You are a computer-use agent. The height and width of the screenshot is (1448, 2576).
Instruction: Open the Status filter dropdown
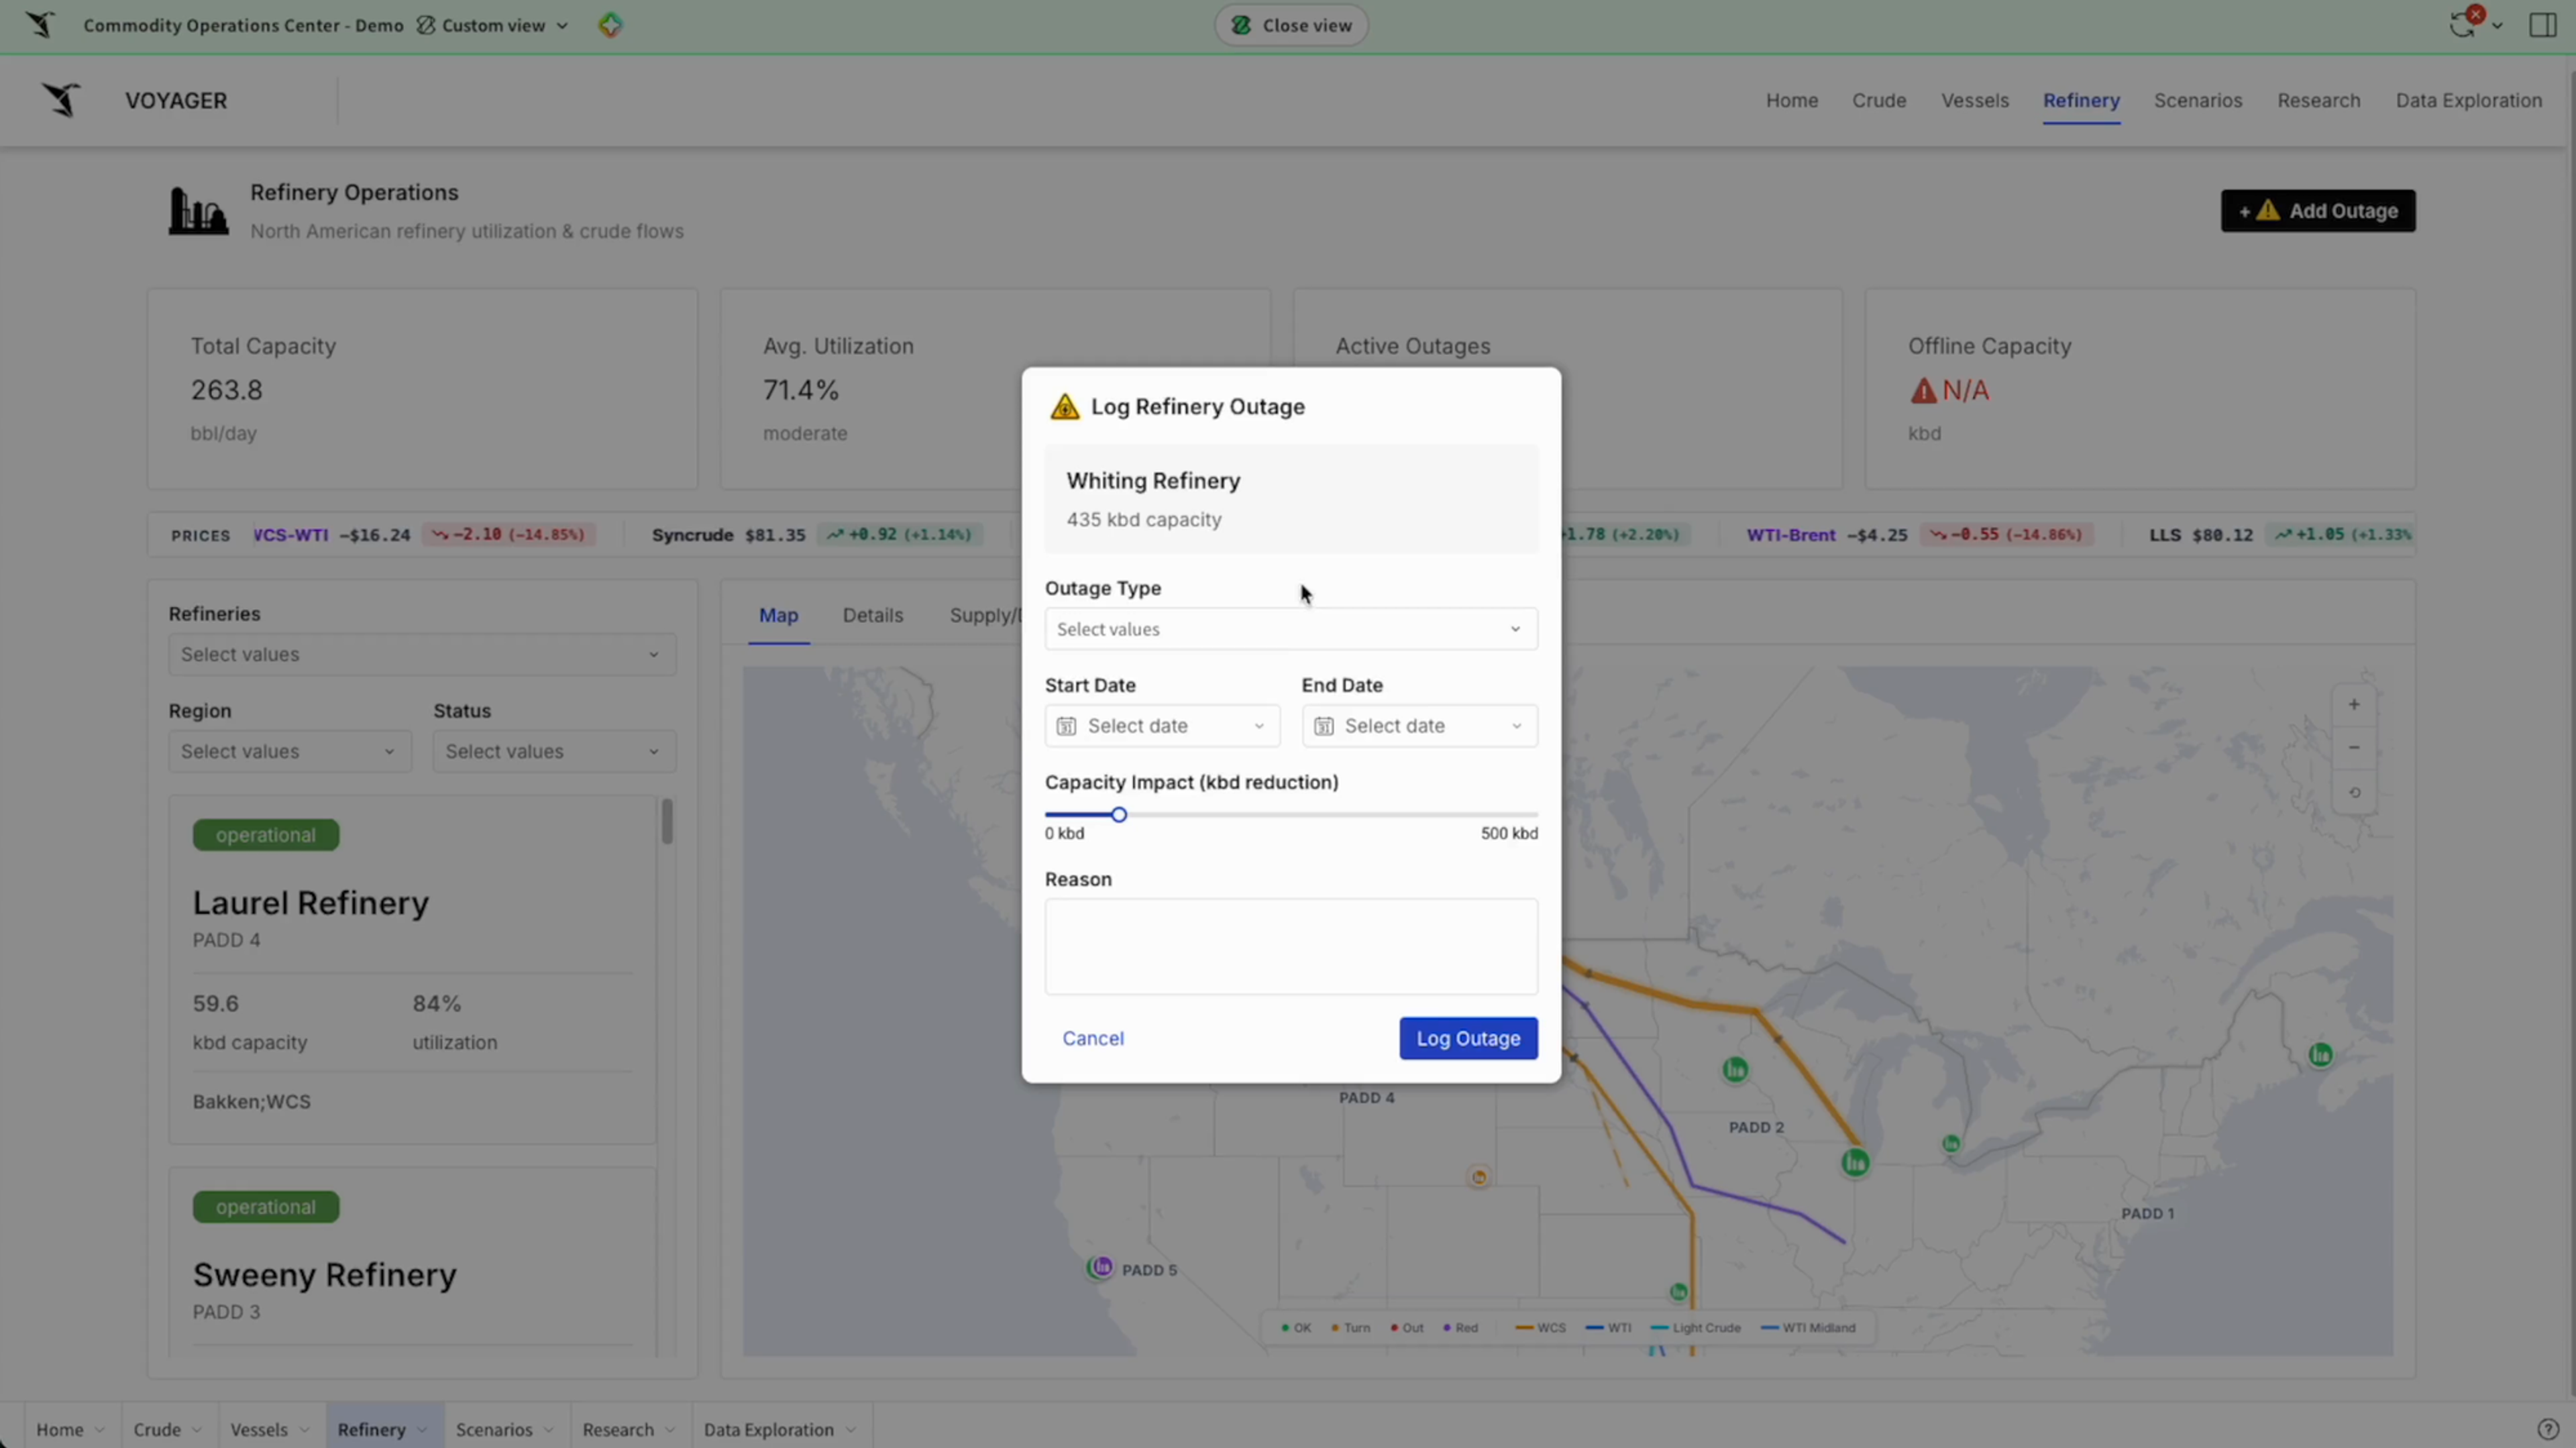[x=554, y=751]
